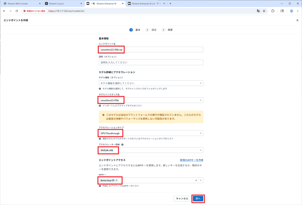302x205 pixels.
Task: Bookmark this page with the star icon
Action: (264, 11)
